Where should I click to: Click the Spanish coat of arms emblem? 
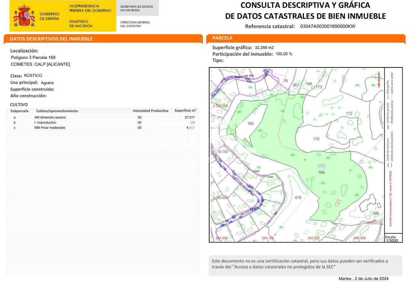click(x=24, y=16)
